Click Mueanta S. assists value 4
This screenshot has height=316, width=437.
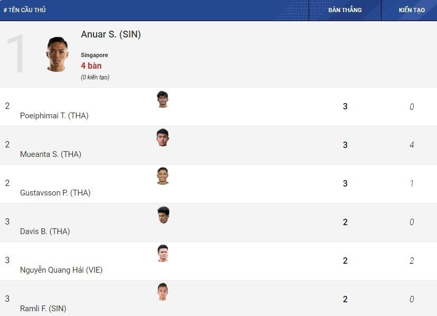(x=412, y=145)
